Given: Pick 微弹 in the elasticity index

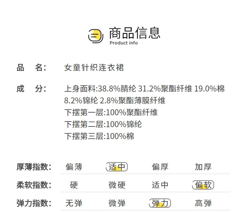Looking at the screenshot, I should point(117,203).
